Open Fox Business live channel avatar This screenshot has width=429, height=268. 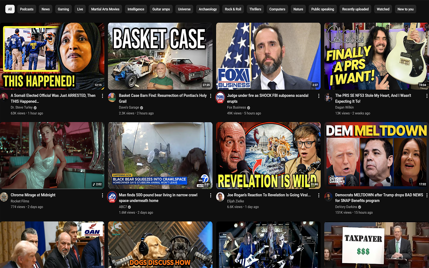point(220,97)
